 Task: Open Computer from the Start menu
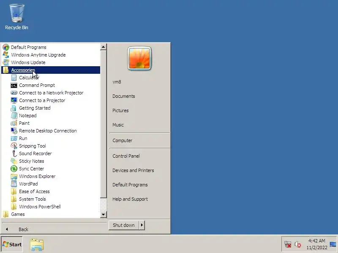[123, 140]
